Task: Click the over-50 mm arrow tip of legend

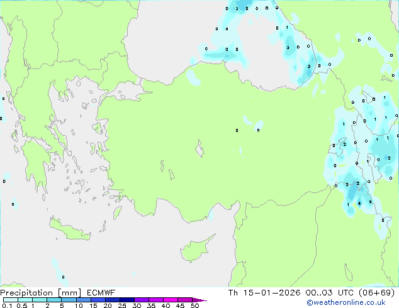Action: coord(199,300)
